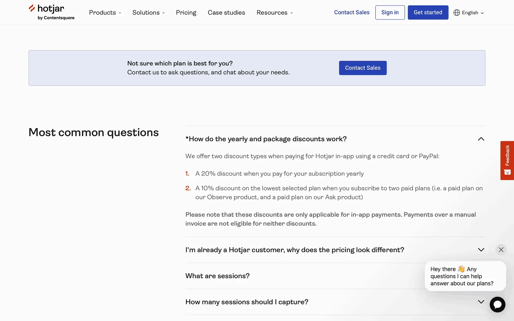Viewport: 514px width, 321px height.
Task: Click the Contact Sales header link
Action: click(x=352, y=12)
